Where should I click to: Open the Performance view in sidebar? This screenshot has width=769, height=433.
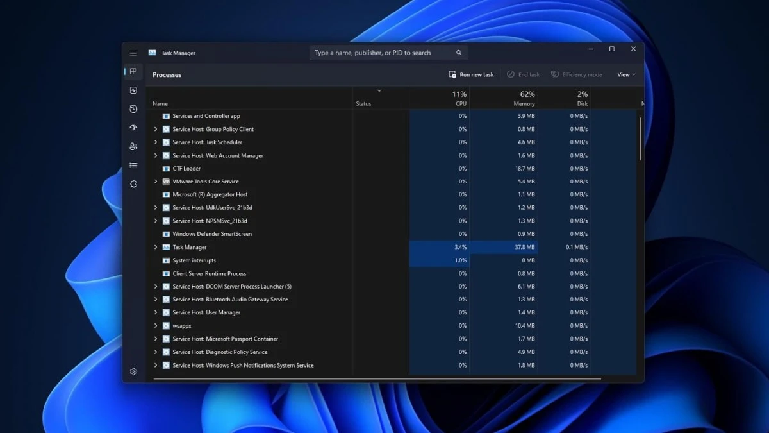(x=133, y=90)
